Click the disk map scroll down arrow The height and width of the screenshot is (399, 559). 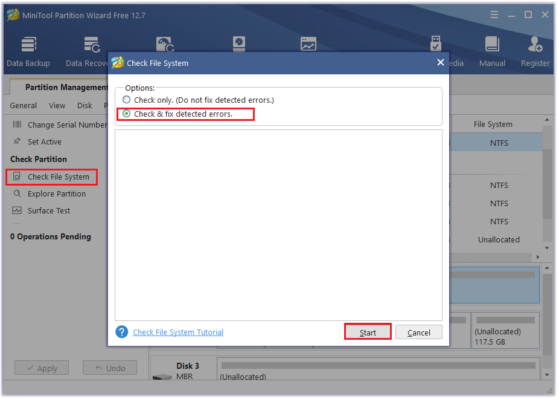(548, 375)
